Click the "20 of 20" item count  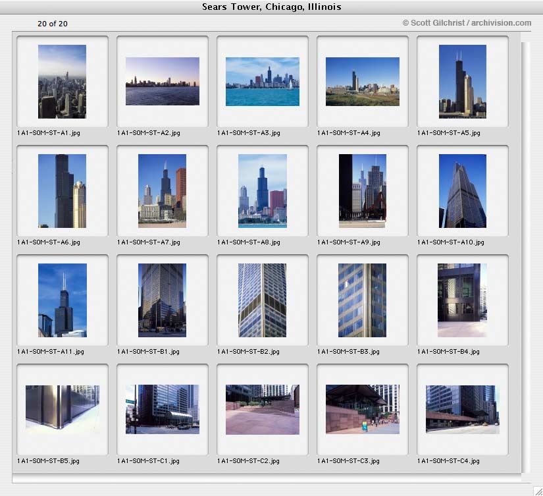[x=53, y=24]
